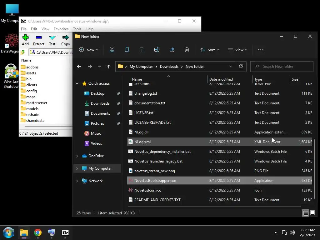Screen dimensions: 320x240
Task: Click the volume speaker tray icon
Action: click(292, 232)
